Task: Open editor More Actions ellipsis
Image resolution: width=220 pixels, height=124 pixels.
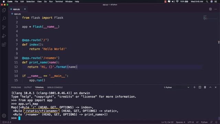Action: point(216,9)
